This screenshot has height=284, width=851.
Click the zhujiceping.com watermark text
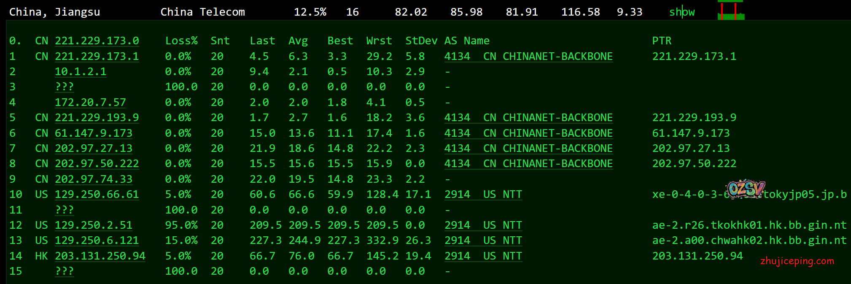click(797, 261)
